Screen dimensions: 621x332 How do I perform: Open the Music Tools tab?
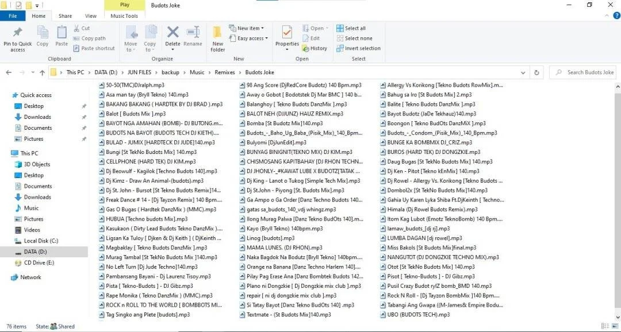124,16
